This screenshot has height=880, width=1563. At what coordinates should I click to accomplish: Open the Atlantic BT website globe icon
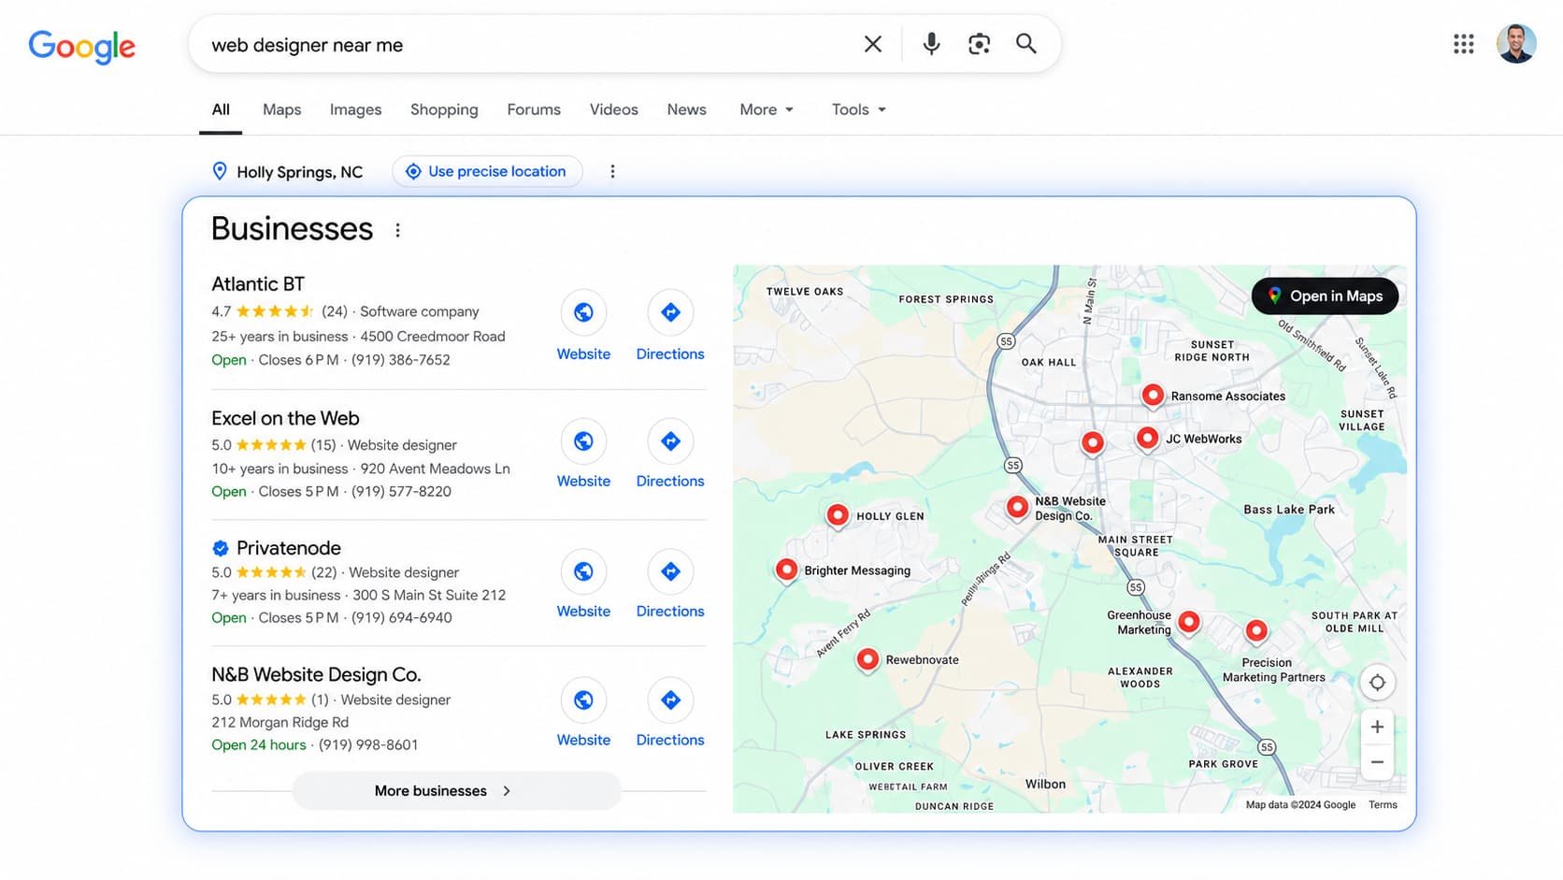pyautogui.click(x=583, y=312)
